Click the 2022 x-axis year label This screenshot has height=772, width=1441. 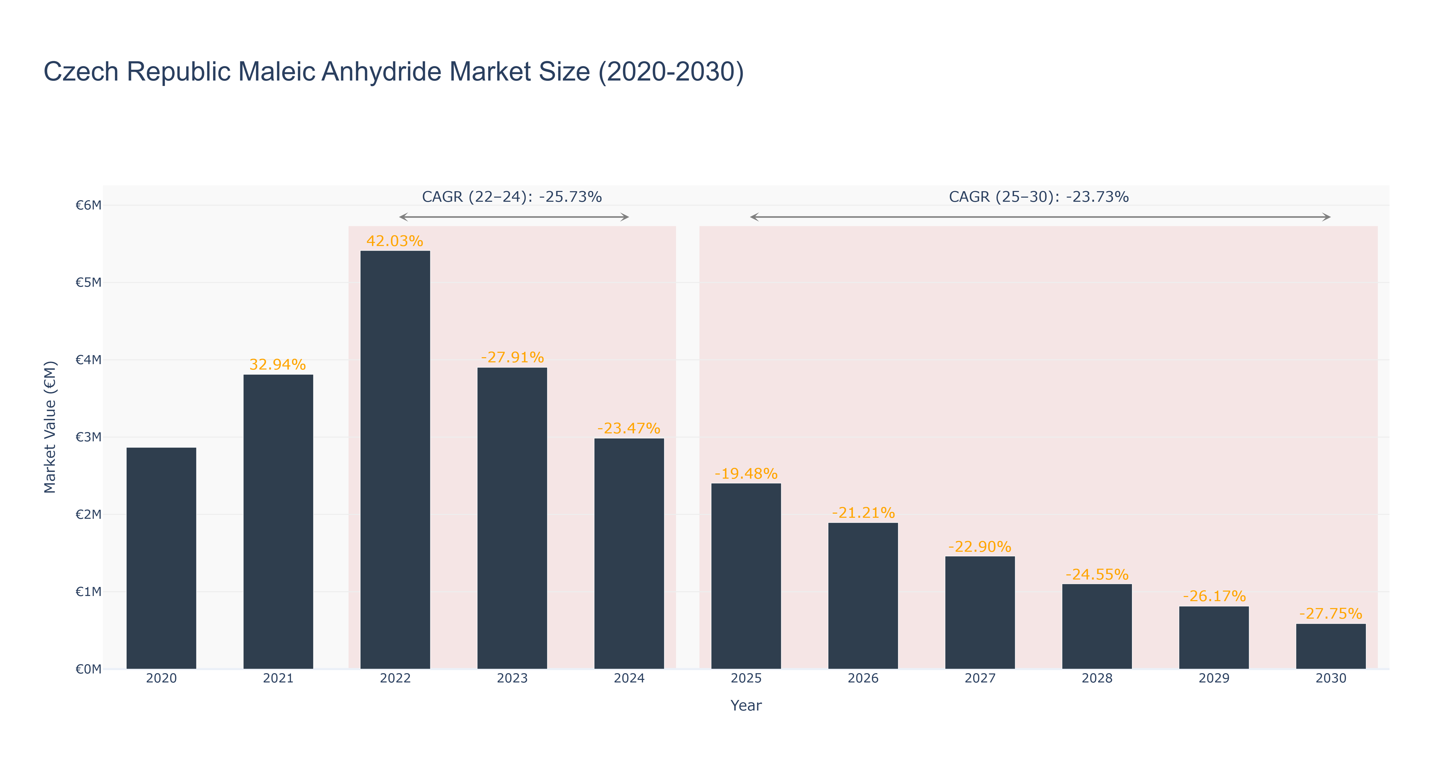pyautogui.click(x=395, y=679)
